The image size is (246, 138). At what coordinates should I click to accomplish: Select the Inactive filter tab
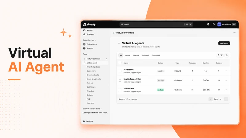[x=136, y=56]
